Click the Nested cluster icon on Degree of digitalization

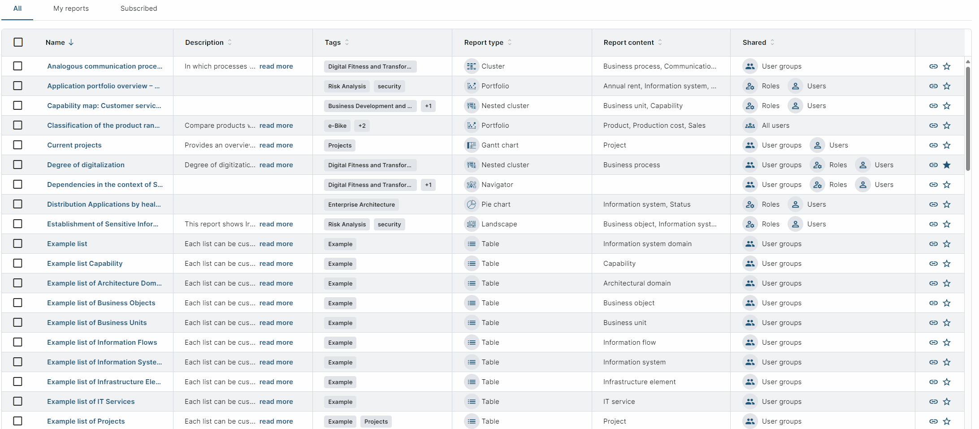[x=472, y=165]
